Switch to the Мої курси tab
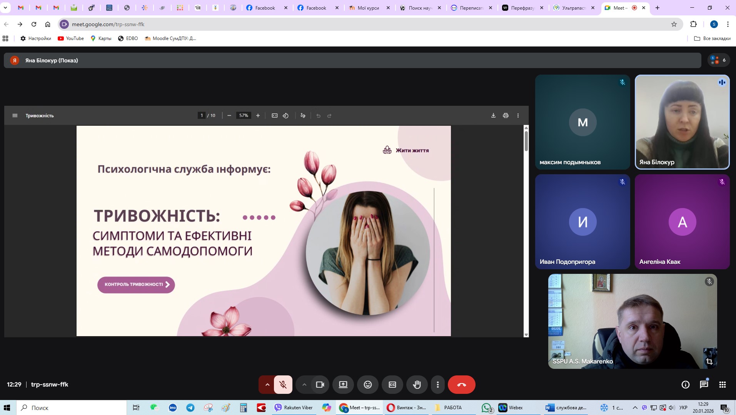This screenshot has width=736, height=415. [x=368, y=8]
